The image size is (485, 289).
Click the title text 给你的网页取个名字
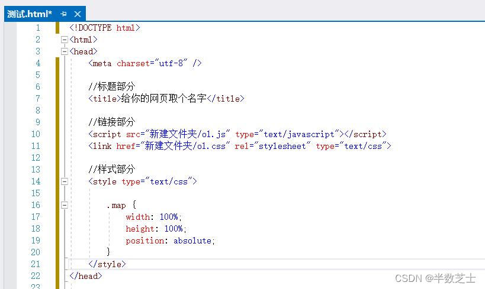pyautogui.click(x=164, y=99)
